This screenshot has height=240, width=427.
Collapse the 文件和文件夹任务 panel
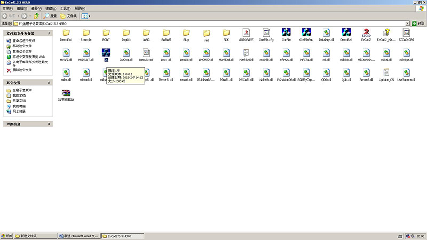click(x=49, y=33)
